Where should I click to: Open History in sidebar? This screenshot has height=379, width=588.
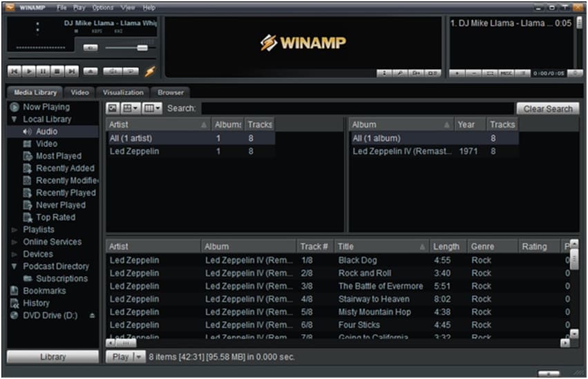(x=36, y=303)
